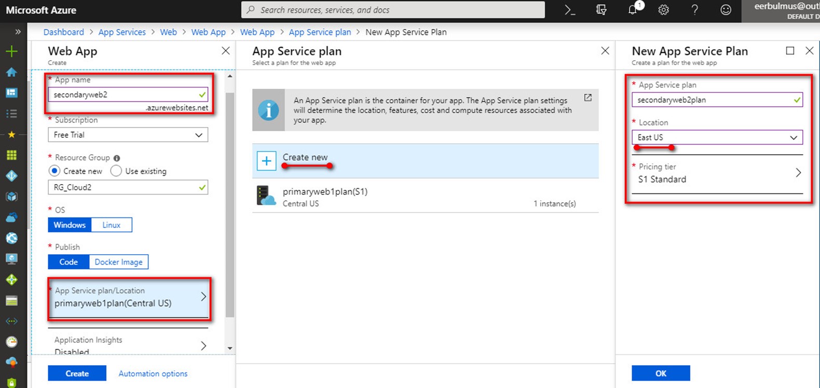The image size is (820, 388).
Task: Open the Help question mark menu
Action: pyautogui.click(x=694, y=10)
